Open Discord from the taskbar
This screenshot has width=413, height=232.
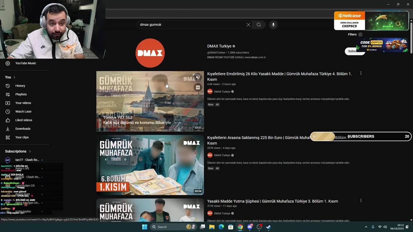(x=250, y=227)
